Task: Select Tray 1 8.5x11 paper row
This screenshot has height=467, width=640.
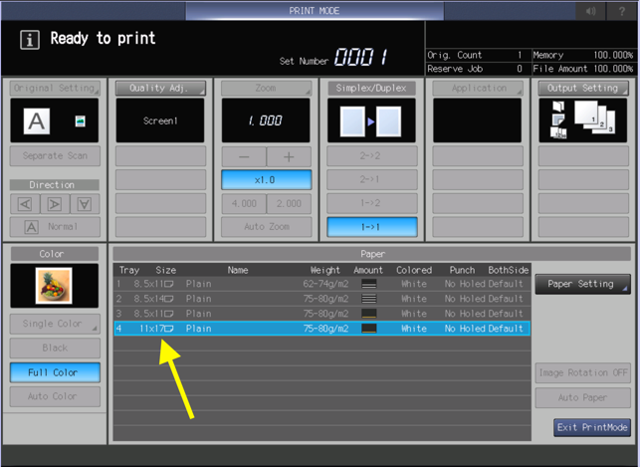Action: coord(320,284)
